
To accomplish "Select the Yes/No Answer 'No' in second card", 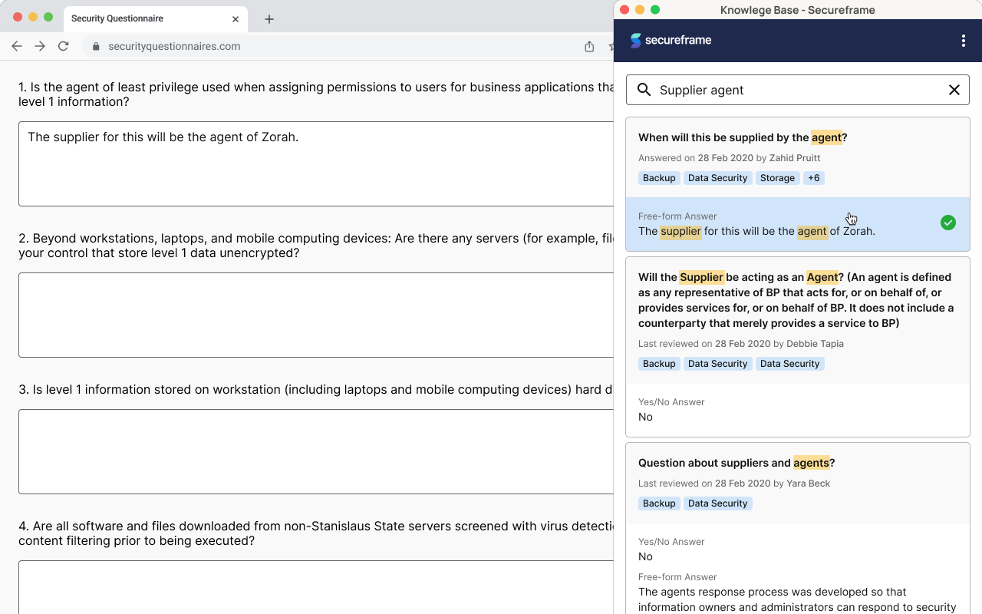I will [798, 410].
